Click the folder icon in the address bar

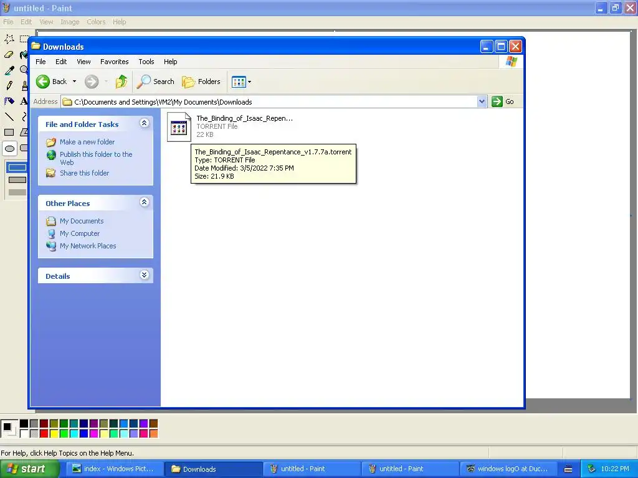pos(67,102)
